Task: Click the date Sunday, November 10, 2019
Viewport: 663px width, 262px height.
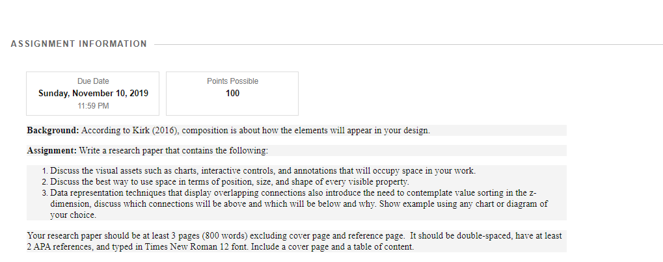Action: click(93, 94)
